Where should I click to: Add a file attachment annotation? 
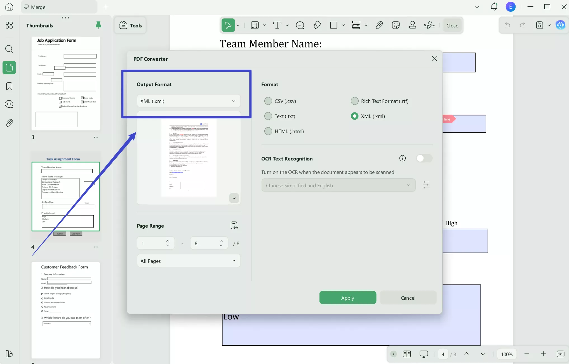(x=379, y=25)
